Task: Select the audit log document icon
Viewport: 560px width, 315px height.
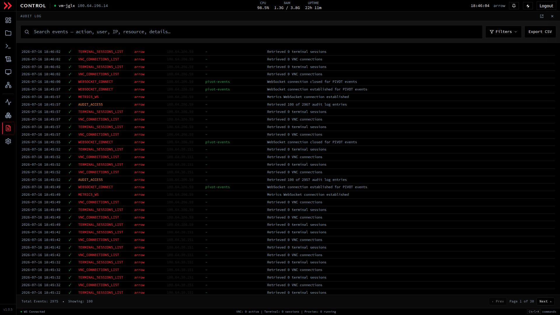Action: pos(8,128)
